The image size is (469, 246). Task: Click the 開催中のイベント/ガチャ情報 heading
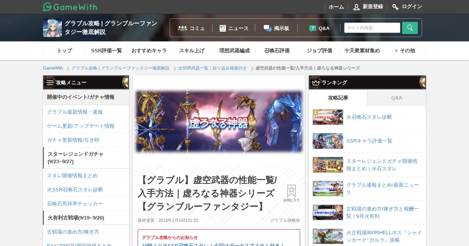86,97
